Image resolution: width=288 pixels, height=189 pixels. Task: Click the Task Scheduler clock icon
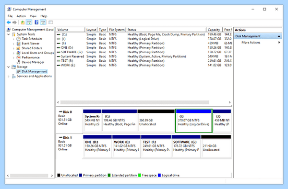[18, 39]
